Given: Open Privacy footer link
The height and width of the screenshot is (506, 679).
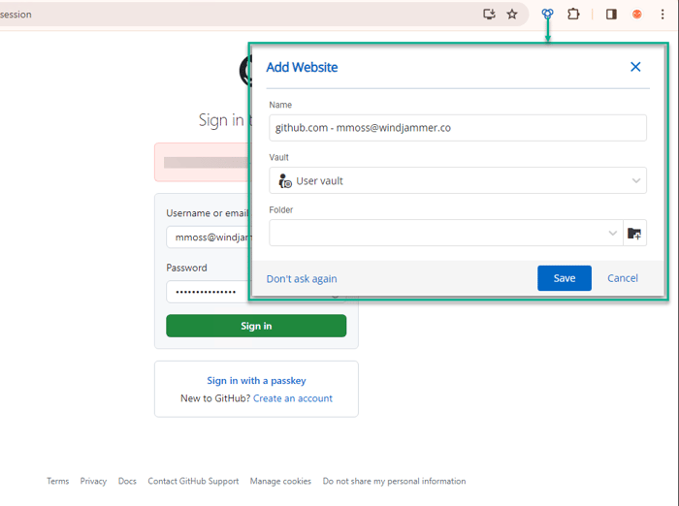Looking at the screenshot, I should click(93, 481).
